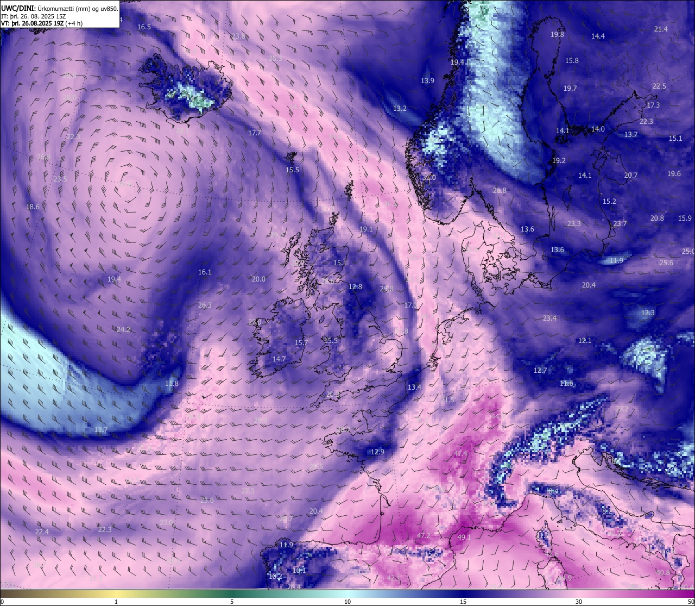Viewport: 695px width, 606px height.
Task: Click the 12.8 value over northern England
Action: (355, 287)
